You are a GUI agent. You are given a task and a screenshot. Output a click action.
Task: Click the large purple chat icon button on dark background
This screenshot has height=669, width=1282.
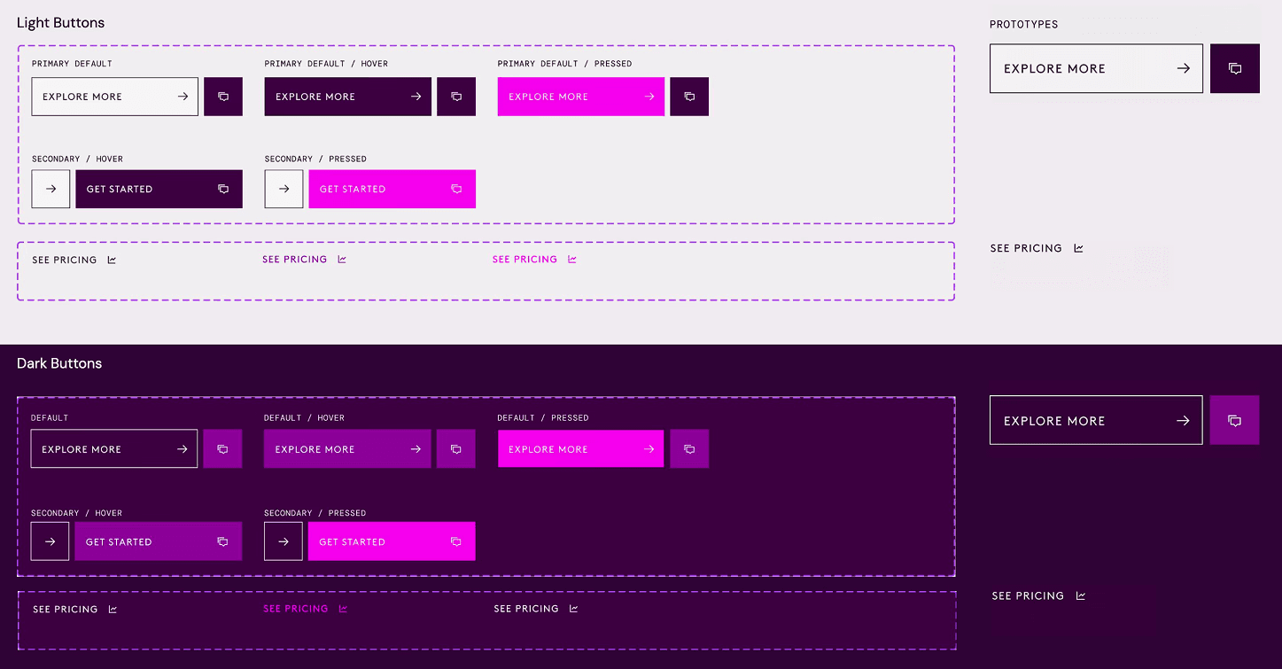pos(1234,420)
